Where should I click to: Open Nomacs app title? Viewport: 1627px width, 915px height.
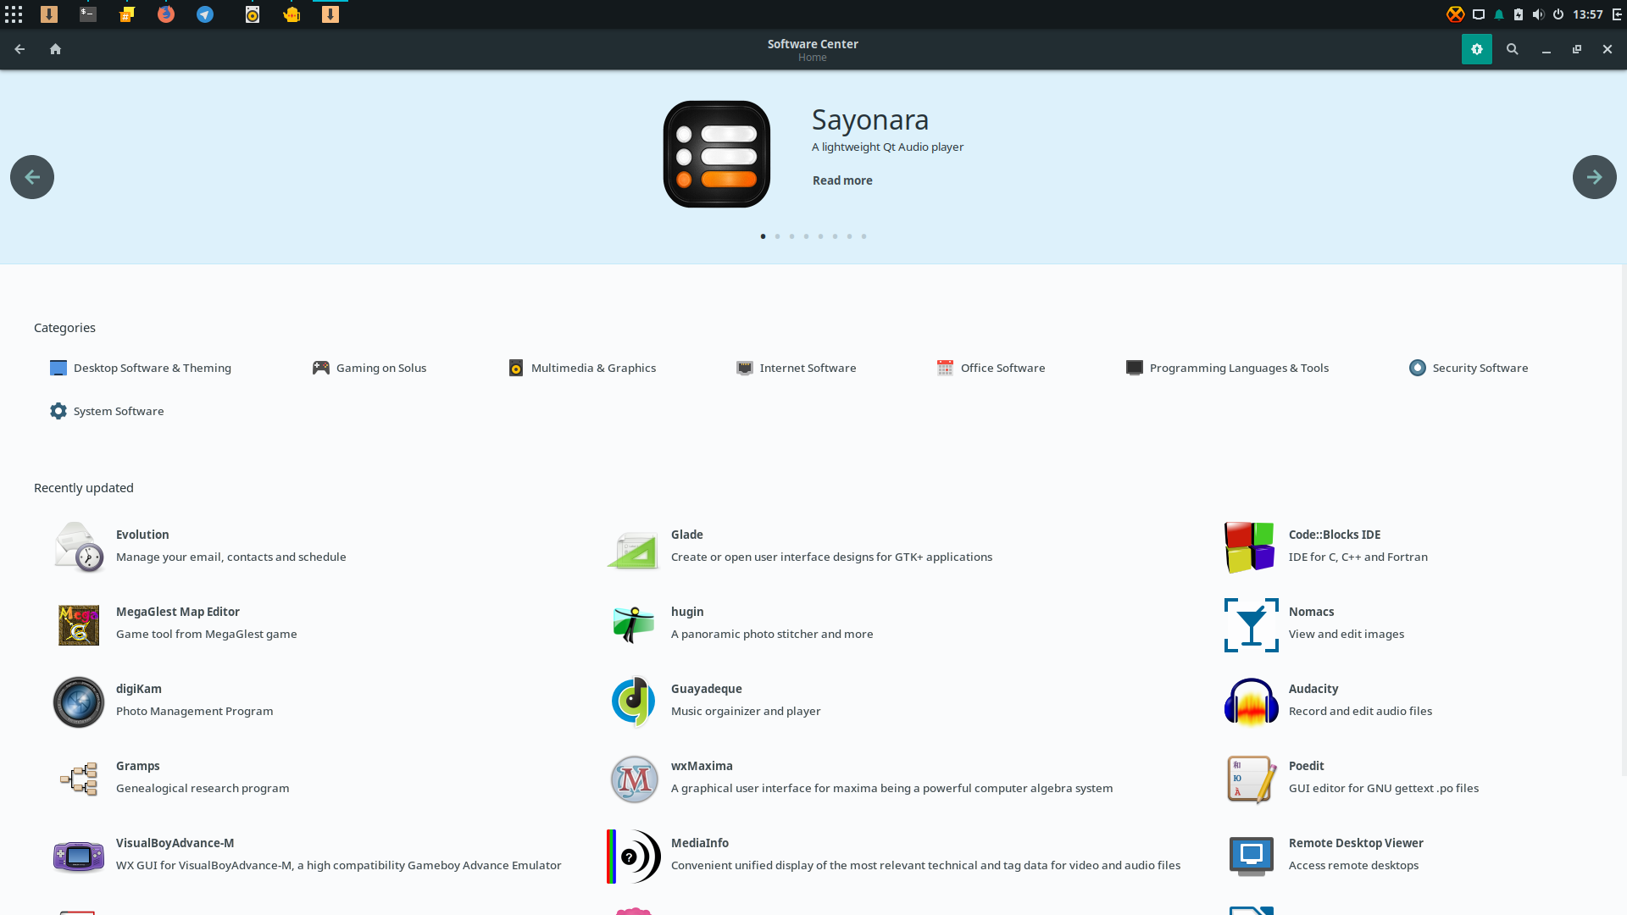1312,612
